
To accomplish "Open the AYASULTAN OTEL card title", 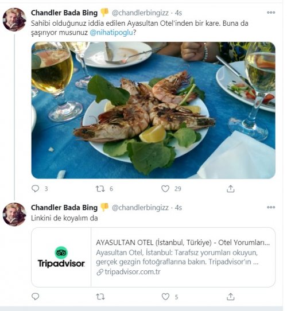I will point(183,242).
